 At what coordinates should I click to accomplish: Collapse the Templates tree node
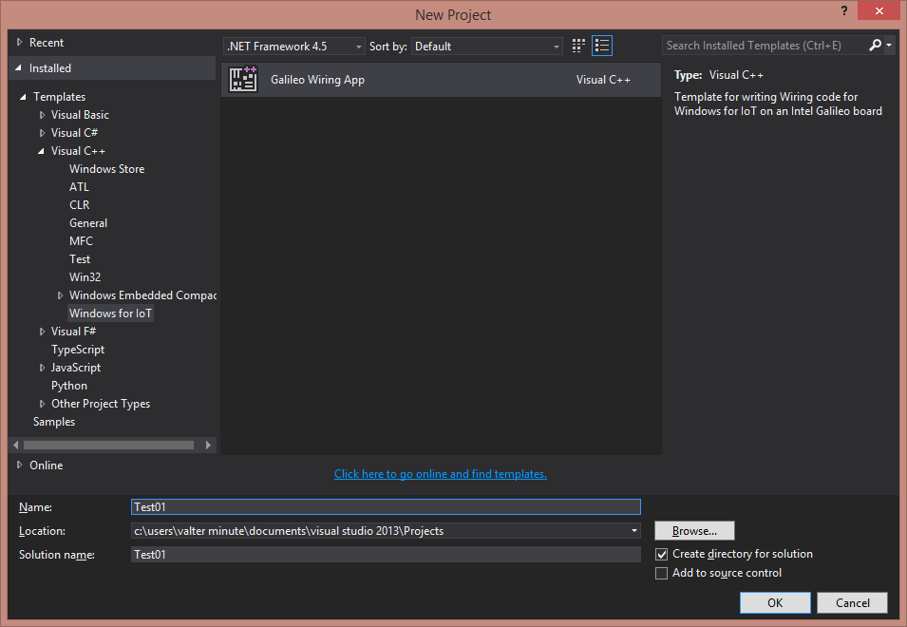coord(23,97)
